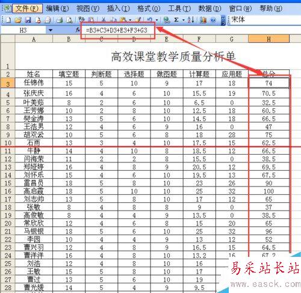
Task: Click the Cut scissors icon
Action: coord(104,20)
